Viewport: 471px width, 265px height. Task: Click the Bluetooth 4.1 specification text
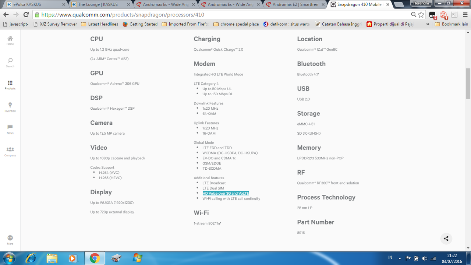(x=308, y=74)
